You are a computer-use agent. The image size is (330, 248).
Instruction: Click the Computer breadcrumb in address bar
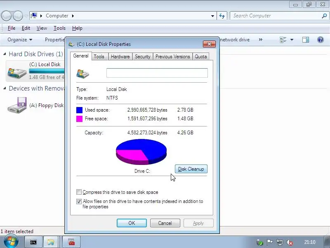point(57,16)
